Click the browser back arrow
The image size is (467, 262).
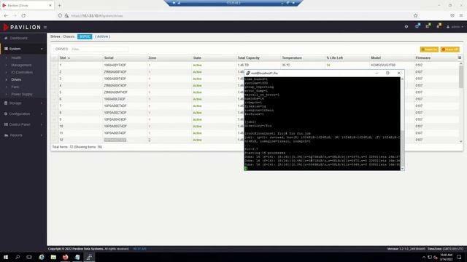6,16
